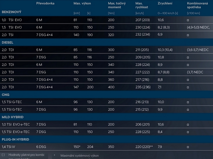This screenshot has height=159, width=213.
Task: Click the 204 horsepower value
Action: [x=90, y=147]
